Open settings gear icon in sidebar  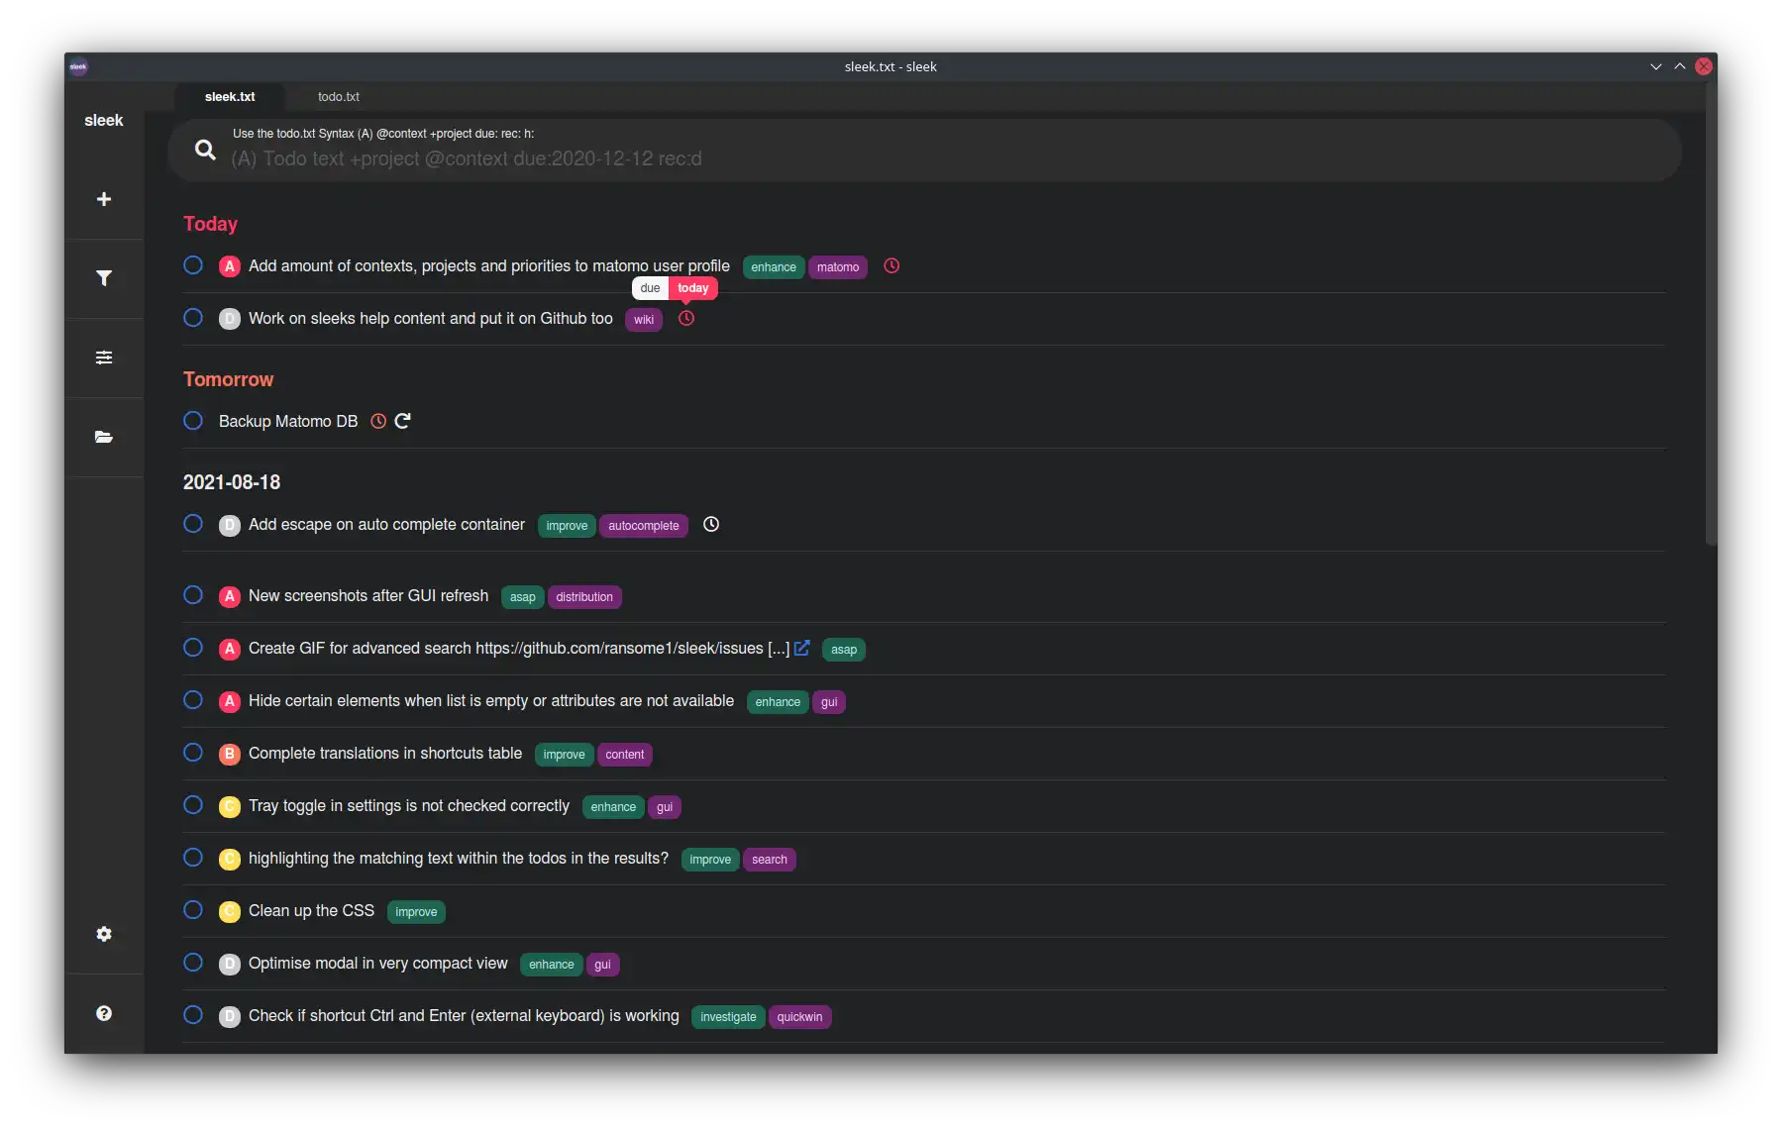pyautogui.click(x=103, y=934)
